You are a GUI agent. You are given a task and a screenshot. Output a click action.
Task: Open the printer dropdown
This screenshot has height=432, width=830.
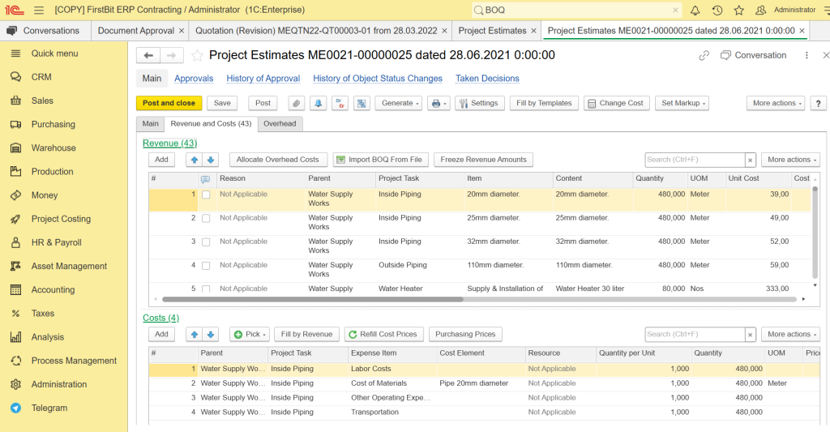point(439,103)
